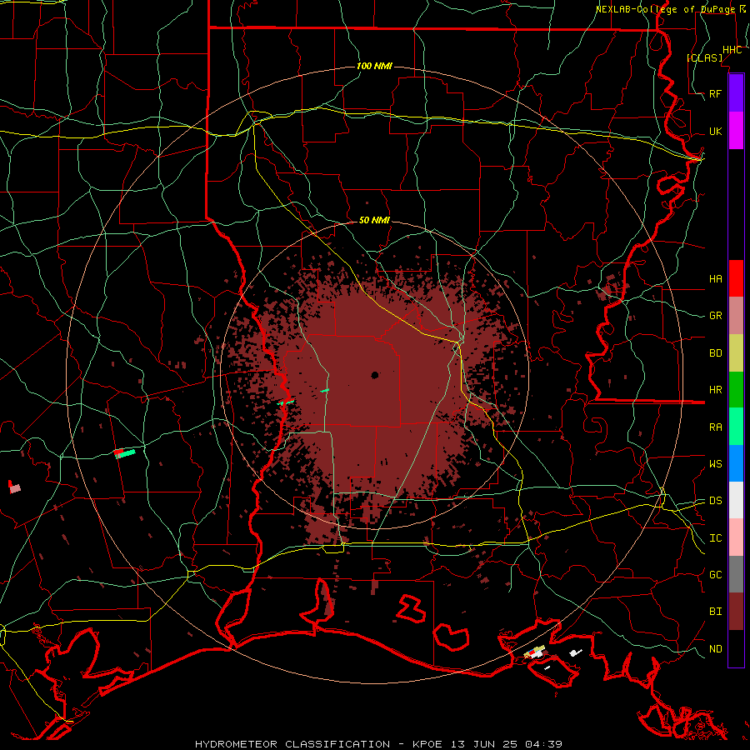750x750 pixels.
Task: Click the BI legend label
Action: pos(716,612)
